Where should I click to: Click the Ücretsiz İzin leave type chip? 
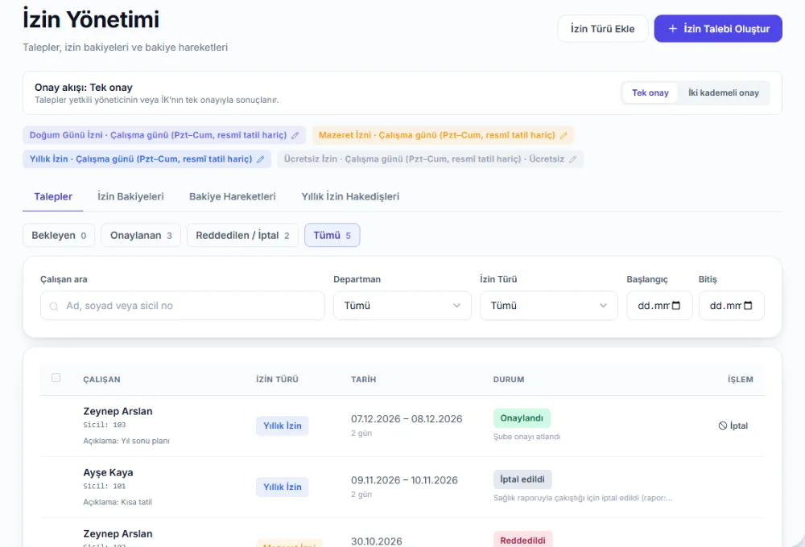pos(430,159)
